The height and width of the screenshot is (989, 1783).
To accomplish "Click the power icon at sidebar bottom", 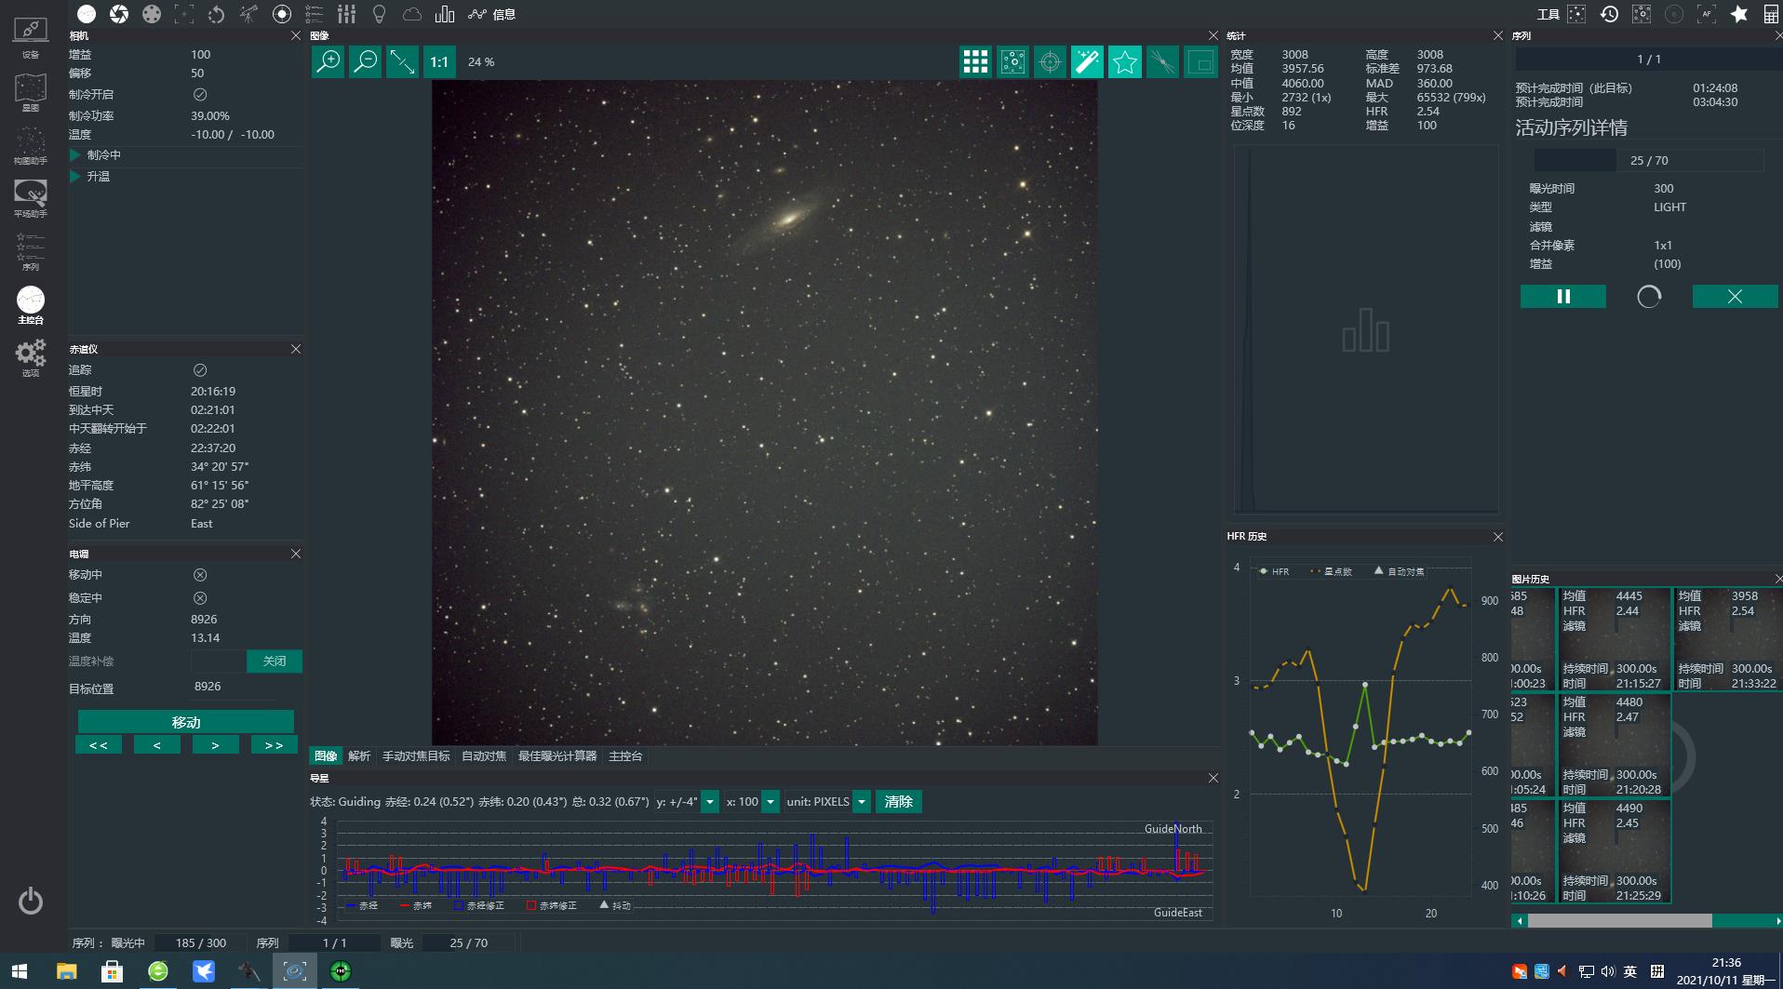I will click(31, 901).
